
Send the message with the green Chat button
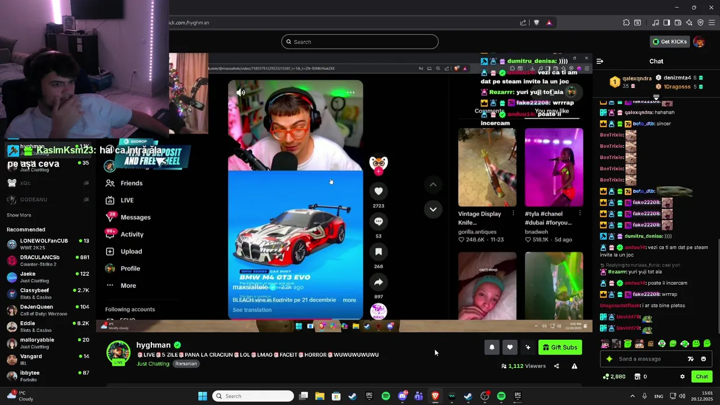tap(702, 377)
